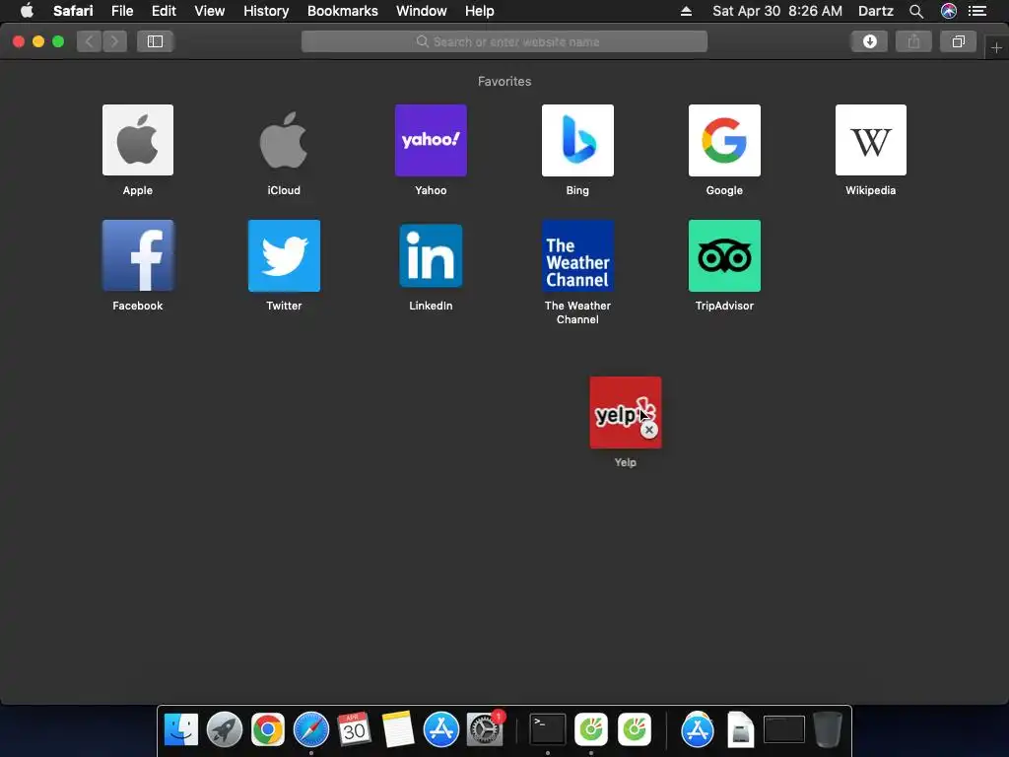Go forward with the forward arrow
1009x757 pixels.
tap(114, 41)
